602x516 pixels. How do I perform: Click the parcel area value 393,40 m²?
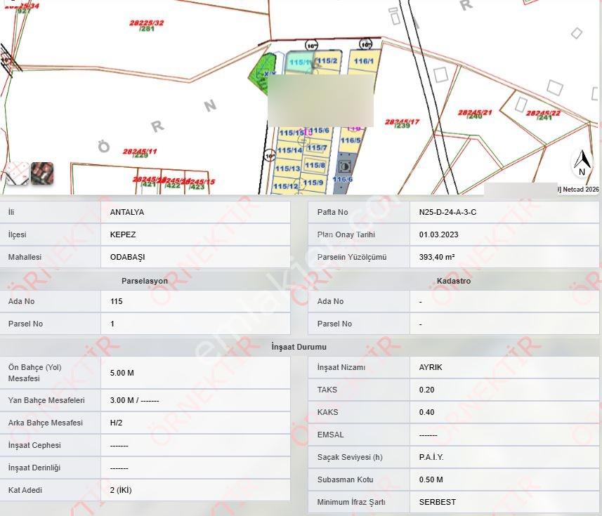click(437, 257)
